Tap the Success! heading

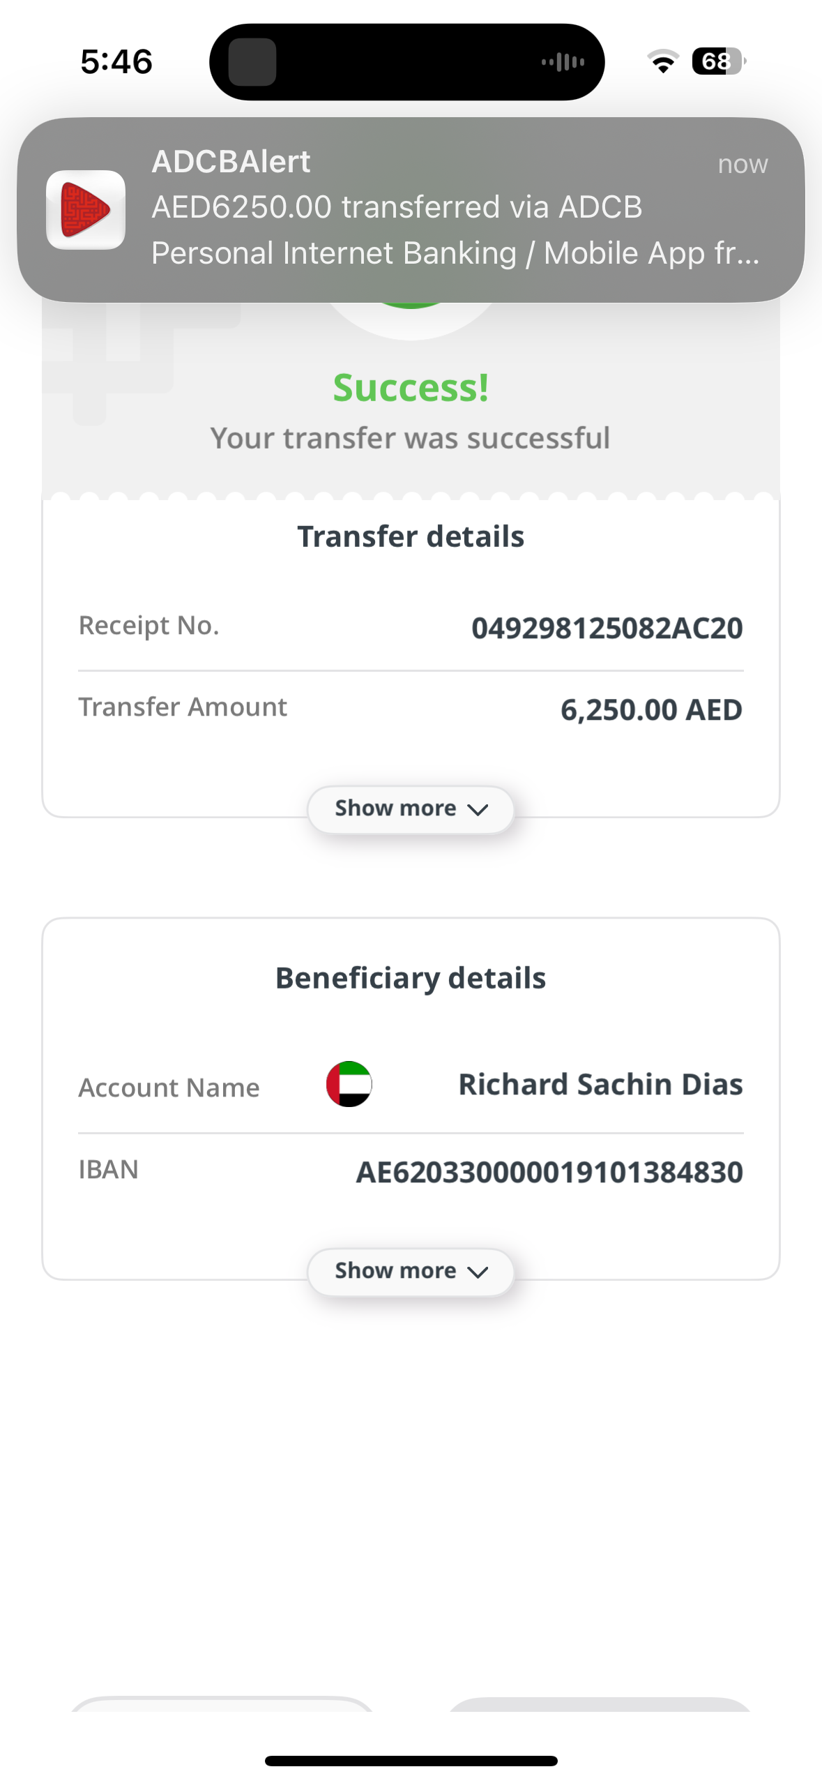click(411, 387)
